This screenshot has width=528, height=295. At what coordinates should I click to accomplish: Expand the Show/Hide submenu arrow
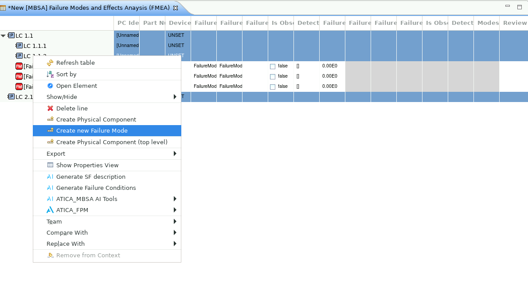(x=175, y=97)
